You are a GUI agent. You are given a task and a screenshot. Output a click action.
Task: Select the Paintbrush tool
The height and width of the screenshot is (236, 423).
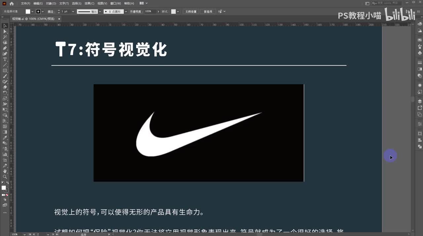click(x=5, y=76)
